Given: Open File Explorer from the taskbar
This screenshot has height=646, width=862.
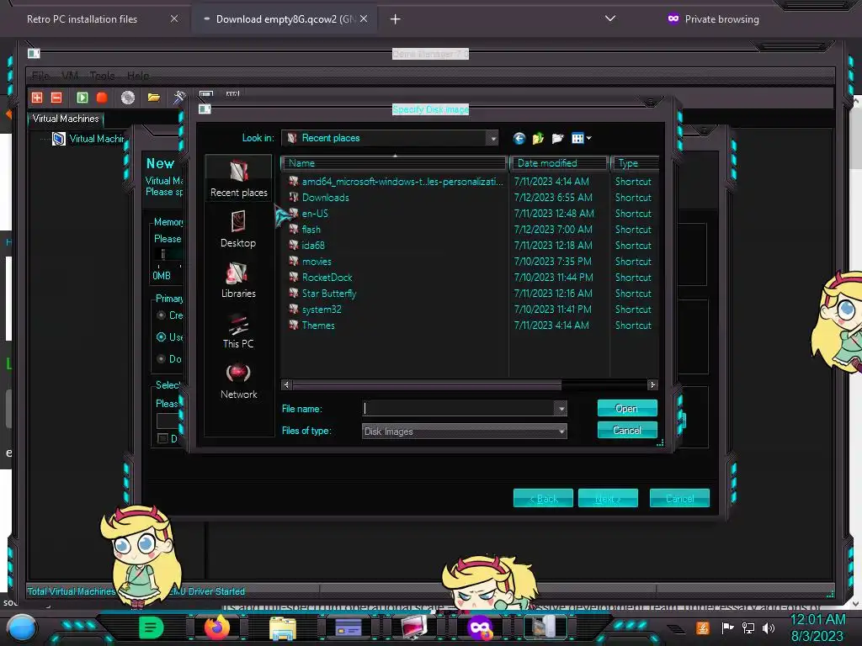Looking at the screenshot, I should tap(283, 627).
